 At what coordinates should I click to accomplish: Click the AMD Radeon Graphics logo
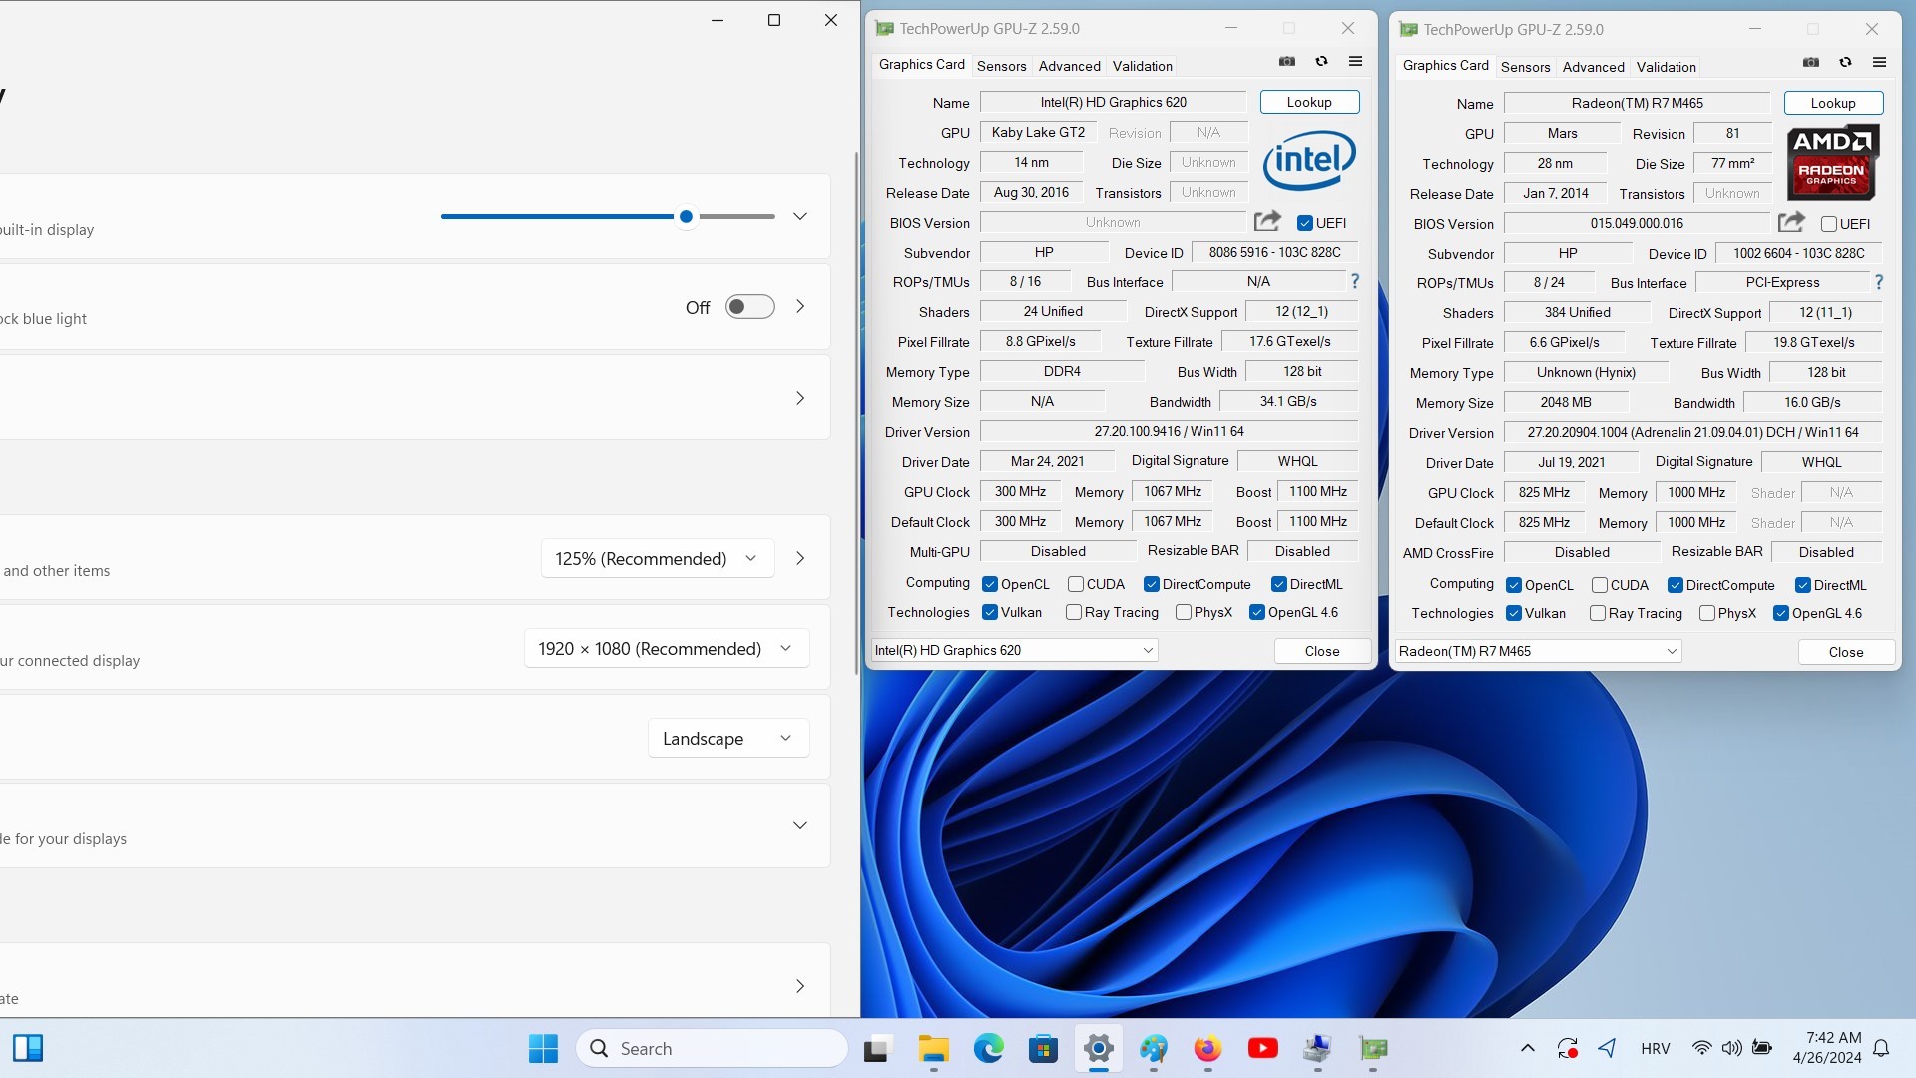click(x=1833, y=162)
